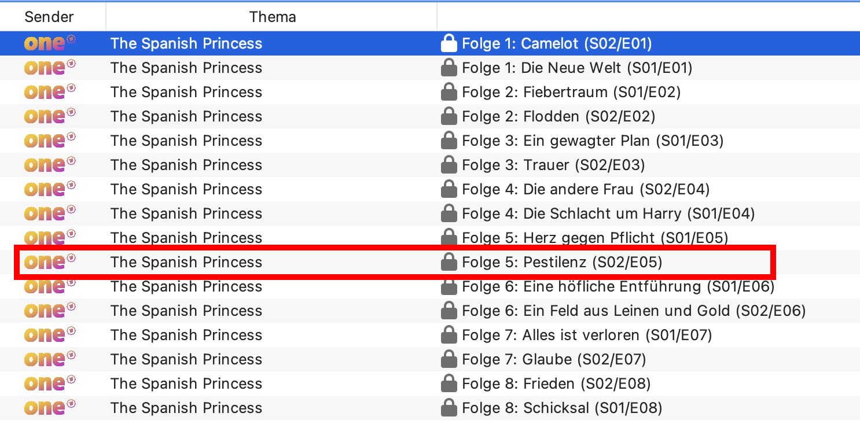Viewport: 860px width, 435px height.
Task: Select Folge 5: Herz gegen Pflicht row
Action: tap(430, 238)
